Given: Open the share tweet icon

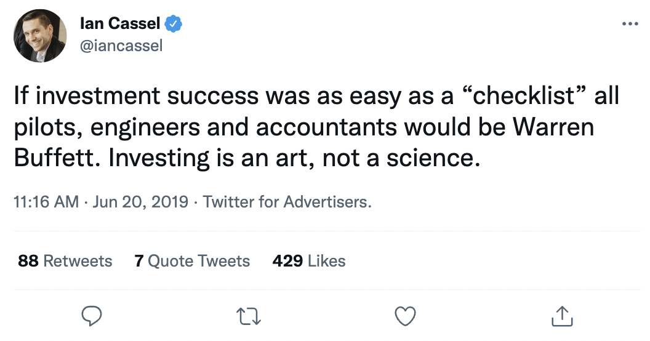Looking at the screenshot, I should pos(561,316).
